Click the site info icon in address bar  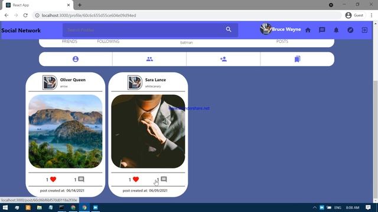(37, 15)
